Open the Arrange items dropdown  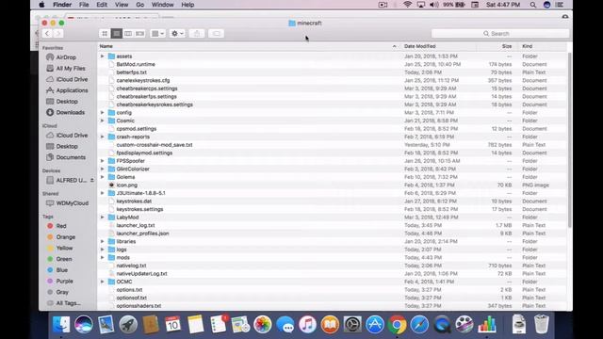click(x=157, y=34)
